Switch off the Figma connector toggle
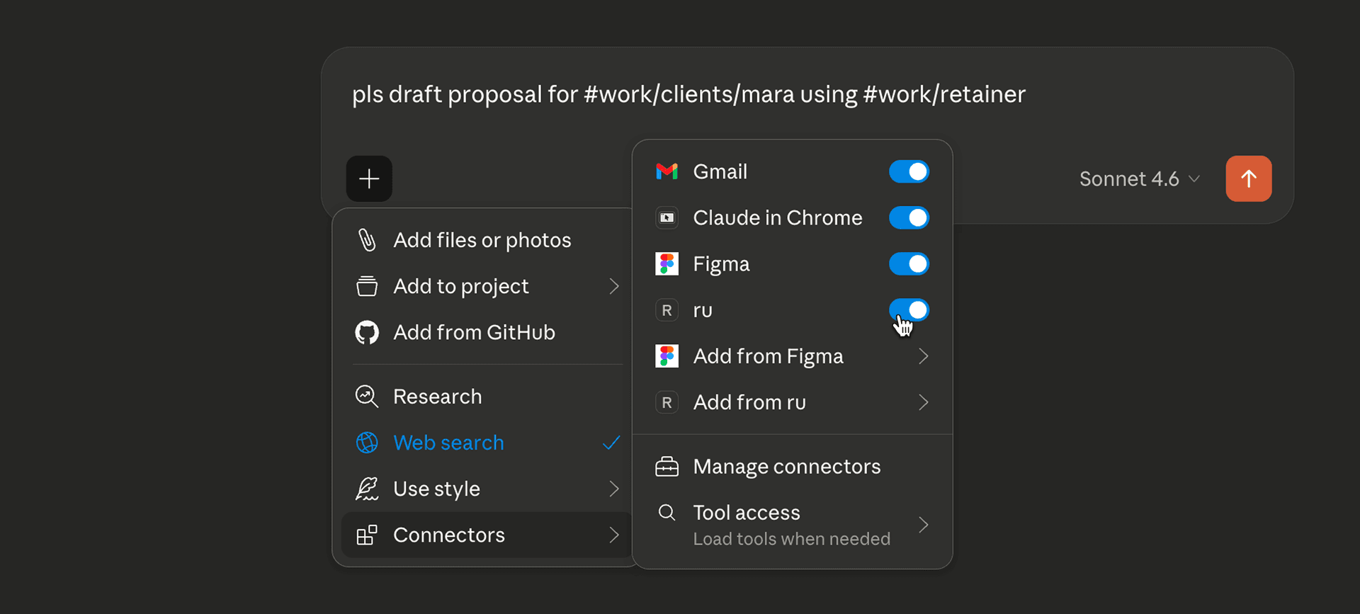1360x614 pixels. pos(909,263)
